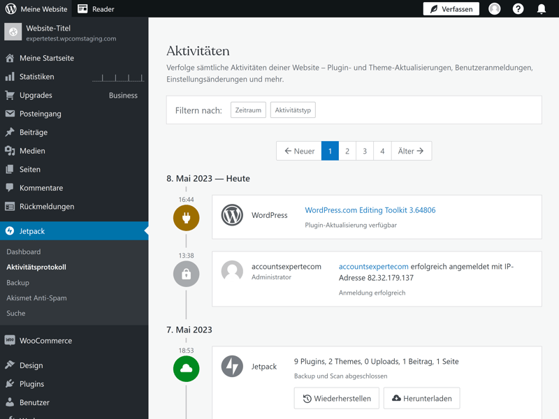
Task: Expand the WooCommerce sidebar menu
Action: [45, 341]
